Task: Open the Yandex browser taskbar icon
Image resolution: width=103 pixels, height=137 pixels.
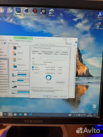Action: 25,114
